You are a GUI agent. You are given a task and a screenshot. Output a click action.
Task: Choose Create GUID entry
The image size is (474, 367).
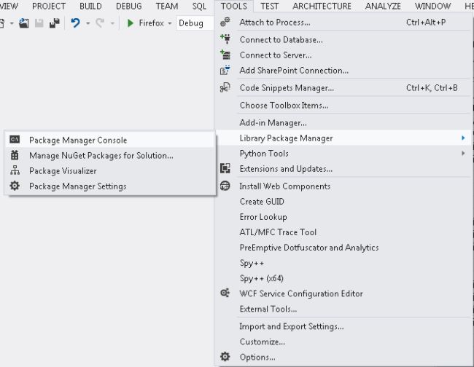(343, 201)
